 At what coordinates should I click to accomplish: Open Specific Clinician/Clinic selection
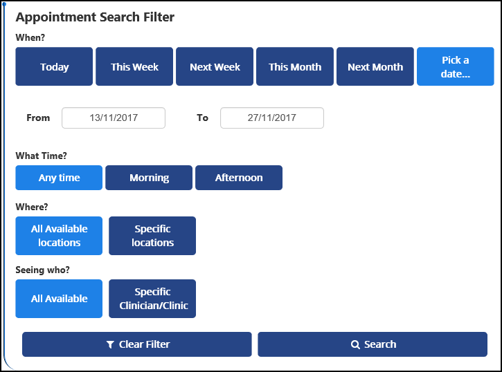pyautogui.click(x=152, y=299)
